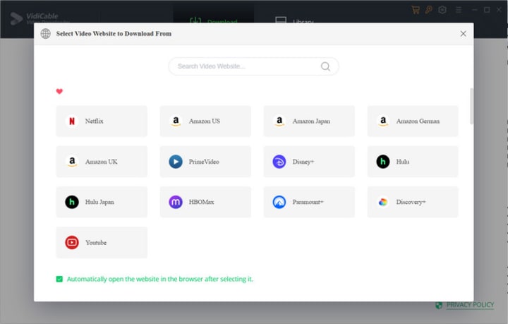Select the Youtube tile
Image resolution: width=508 pixels, height=324 pixels.
[x=102, y=242]
